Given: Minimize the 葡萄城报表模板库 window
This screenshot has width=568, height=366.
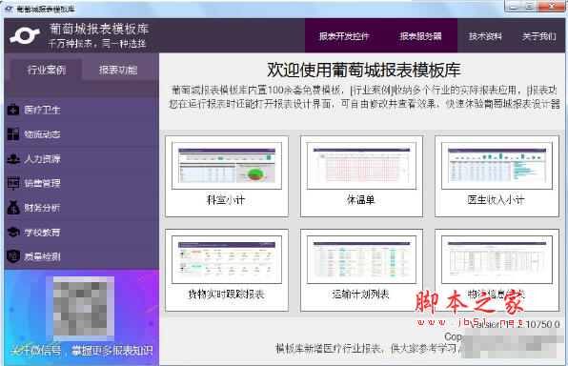Looking at the screenshot, I should [x=512, y=7].
